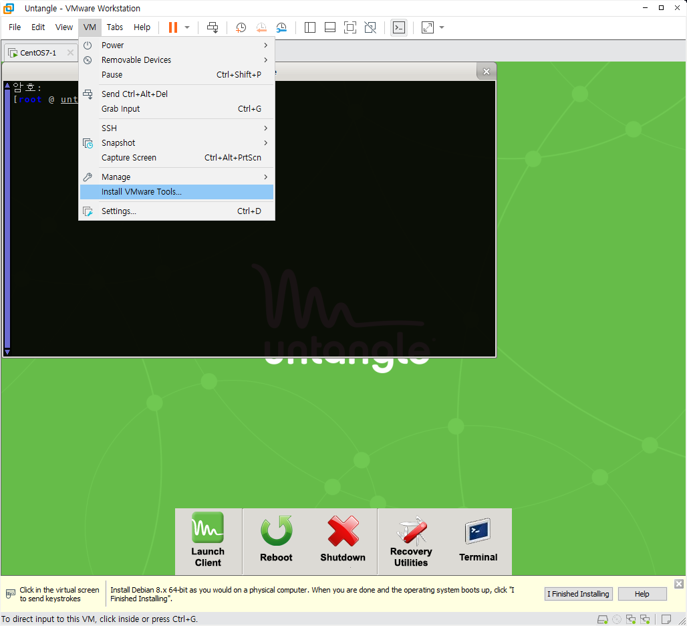This screenshot has height=626, width=687.
Task: Click Install VMware Tools menu item
Action: point(176,192)
